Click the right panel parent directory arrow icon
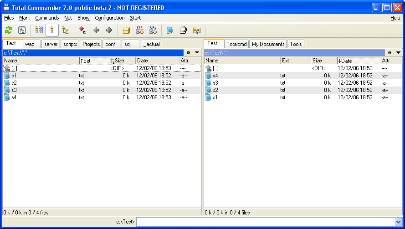This screenshot has width=405, height=229. click(209, 68)
